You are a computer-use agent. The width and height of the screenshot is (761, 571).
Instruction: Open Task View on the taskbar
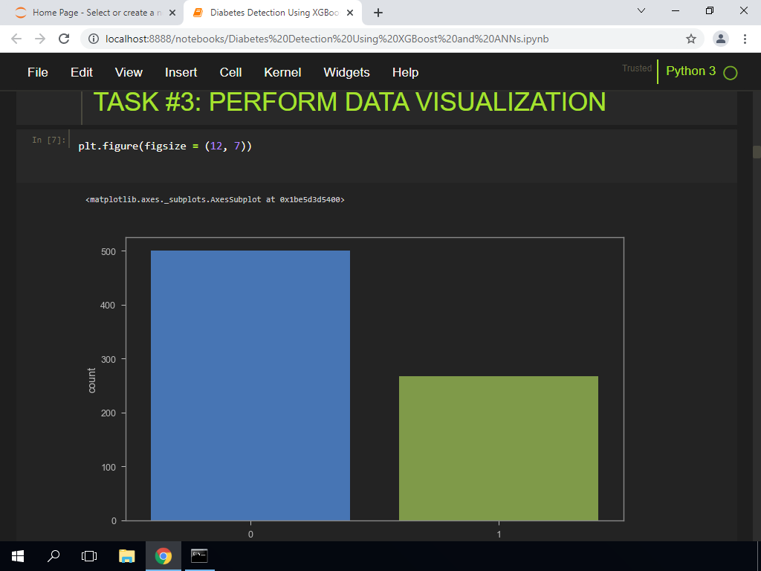(x=89, y=556)
